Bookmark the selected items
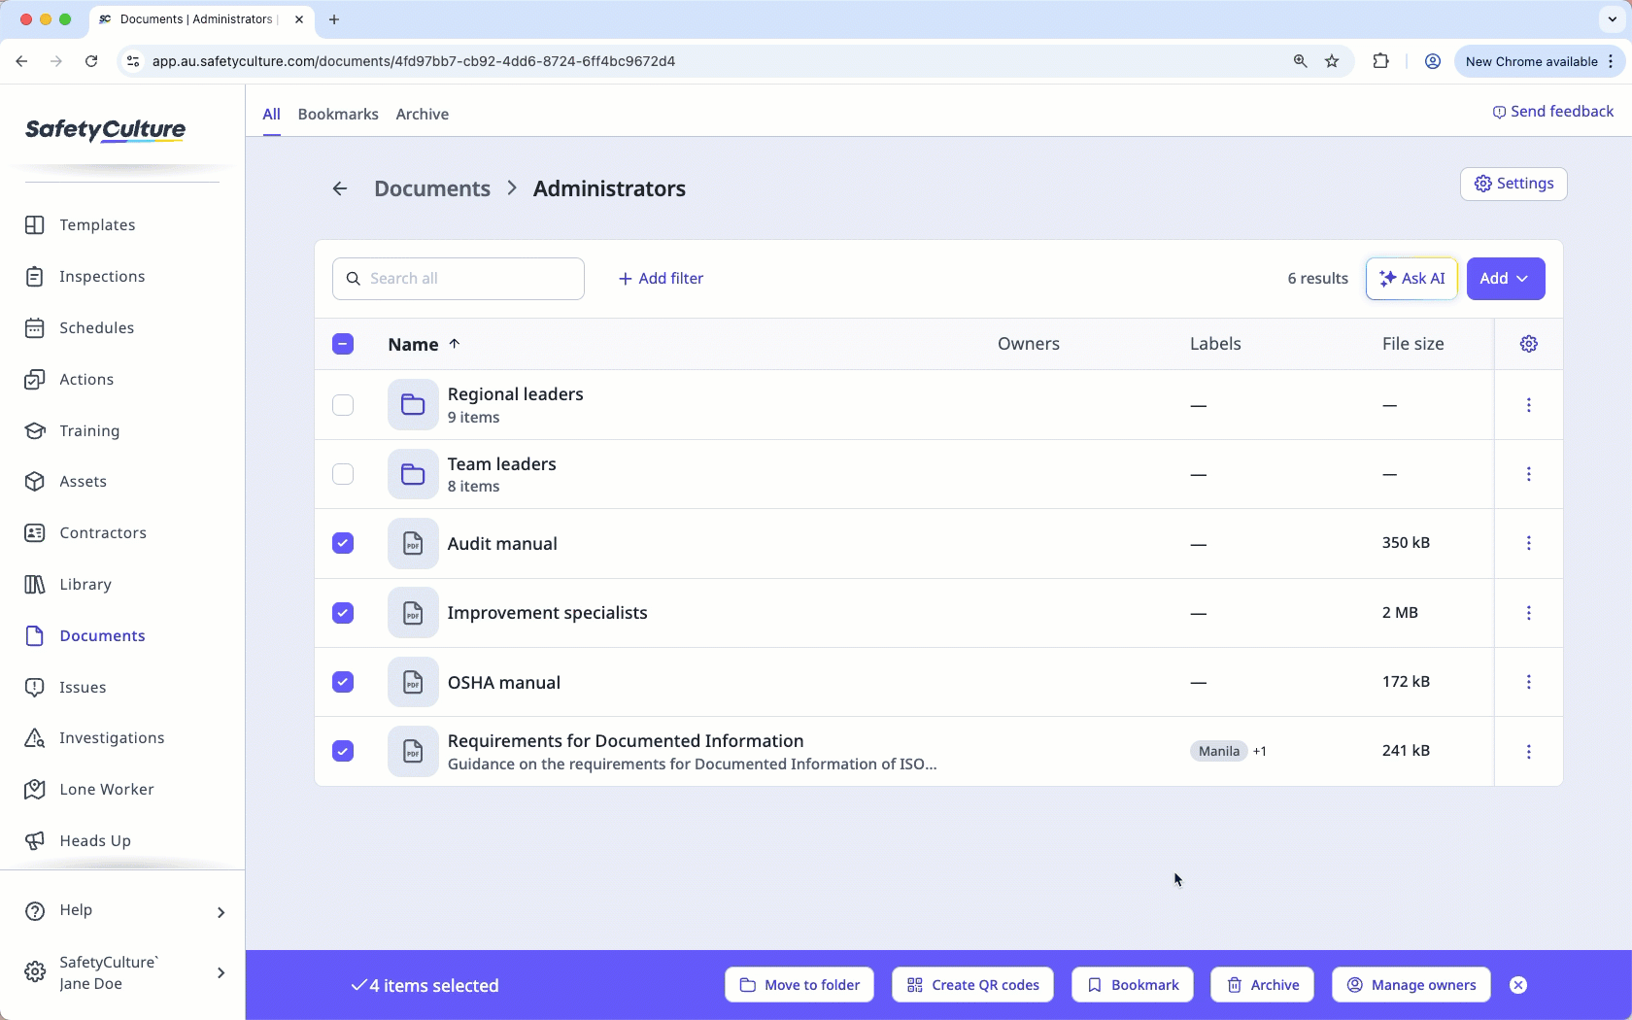Image resolution: width=1632 pixels, height=1020 pixels. [1132, 985]
